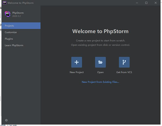
Task: Click the PhpStorm logo in the sidebar
Action: point(8,14)
